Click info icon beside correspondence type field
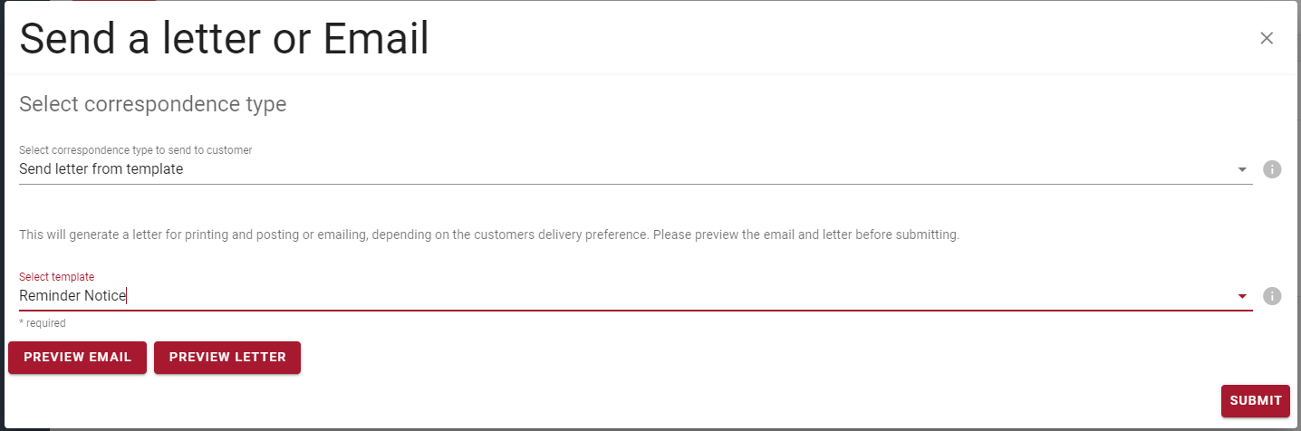Viewport: 1301px width, 431px height. coord(1272,169)
